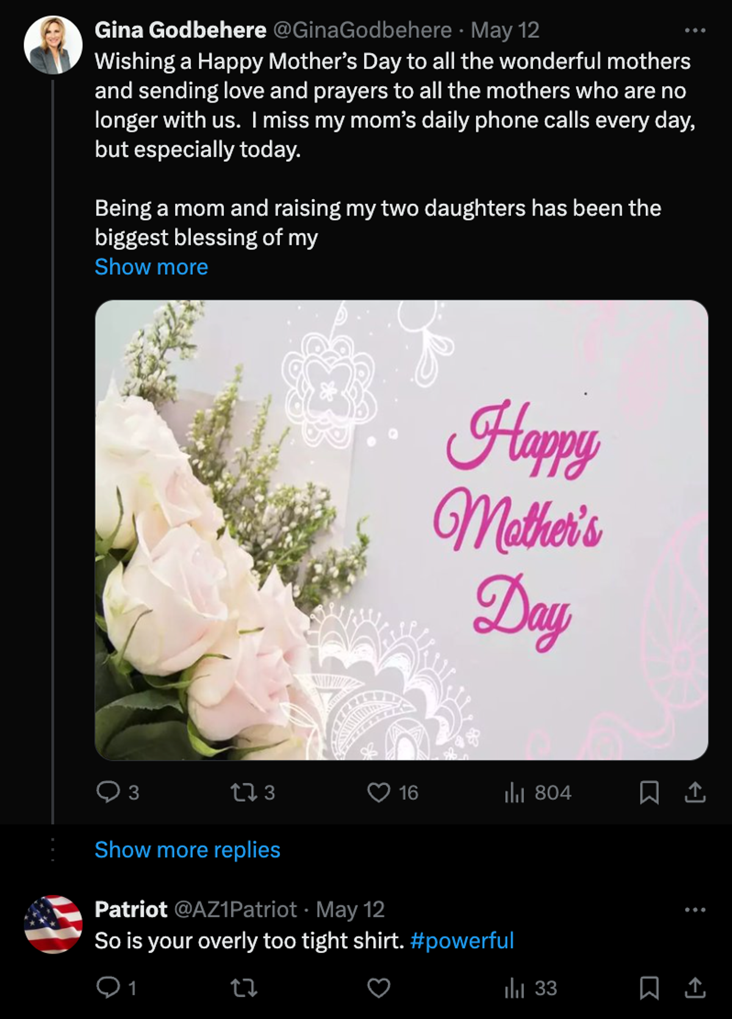Open more options for Gina's tweet
The image size is (732, 1019).
(695, 30)
